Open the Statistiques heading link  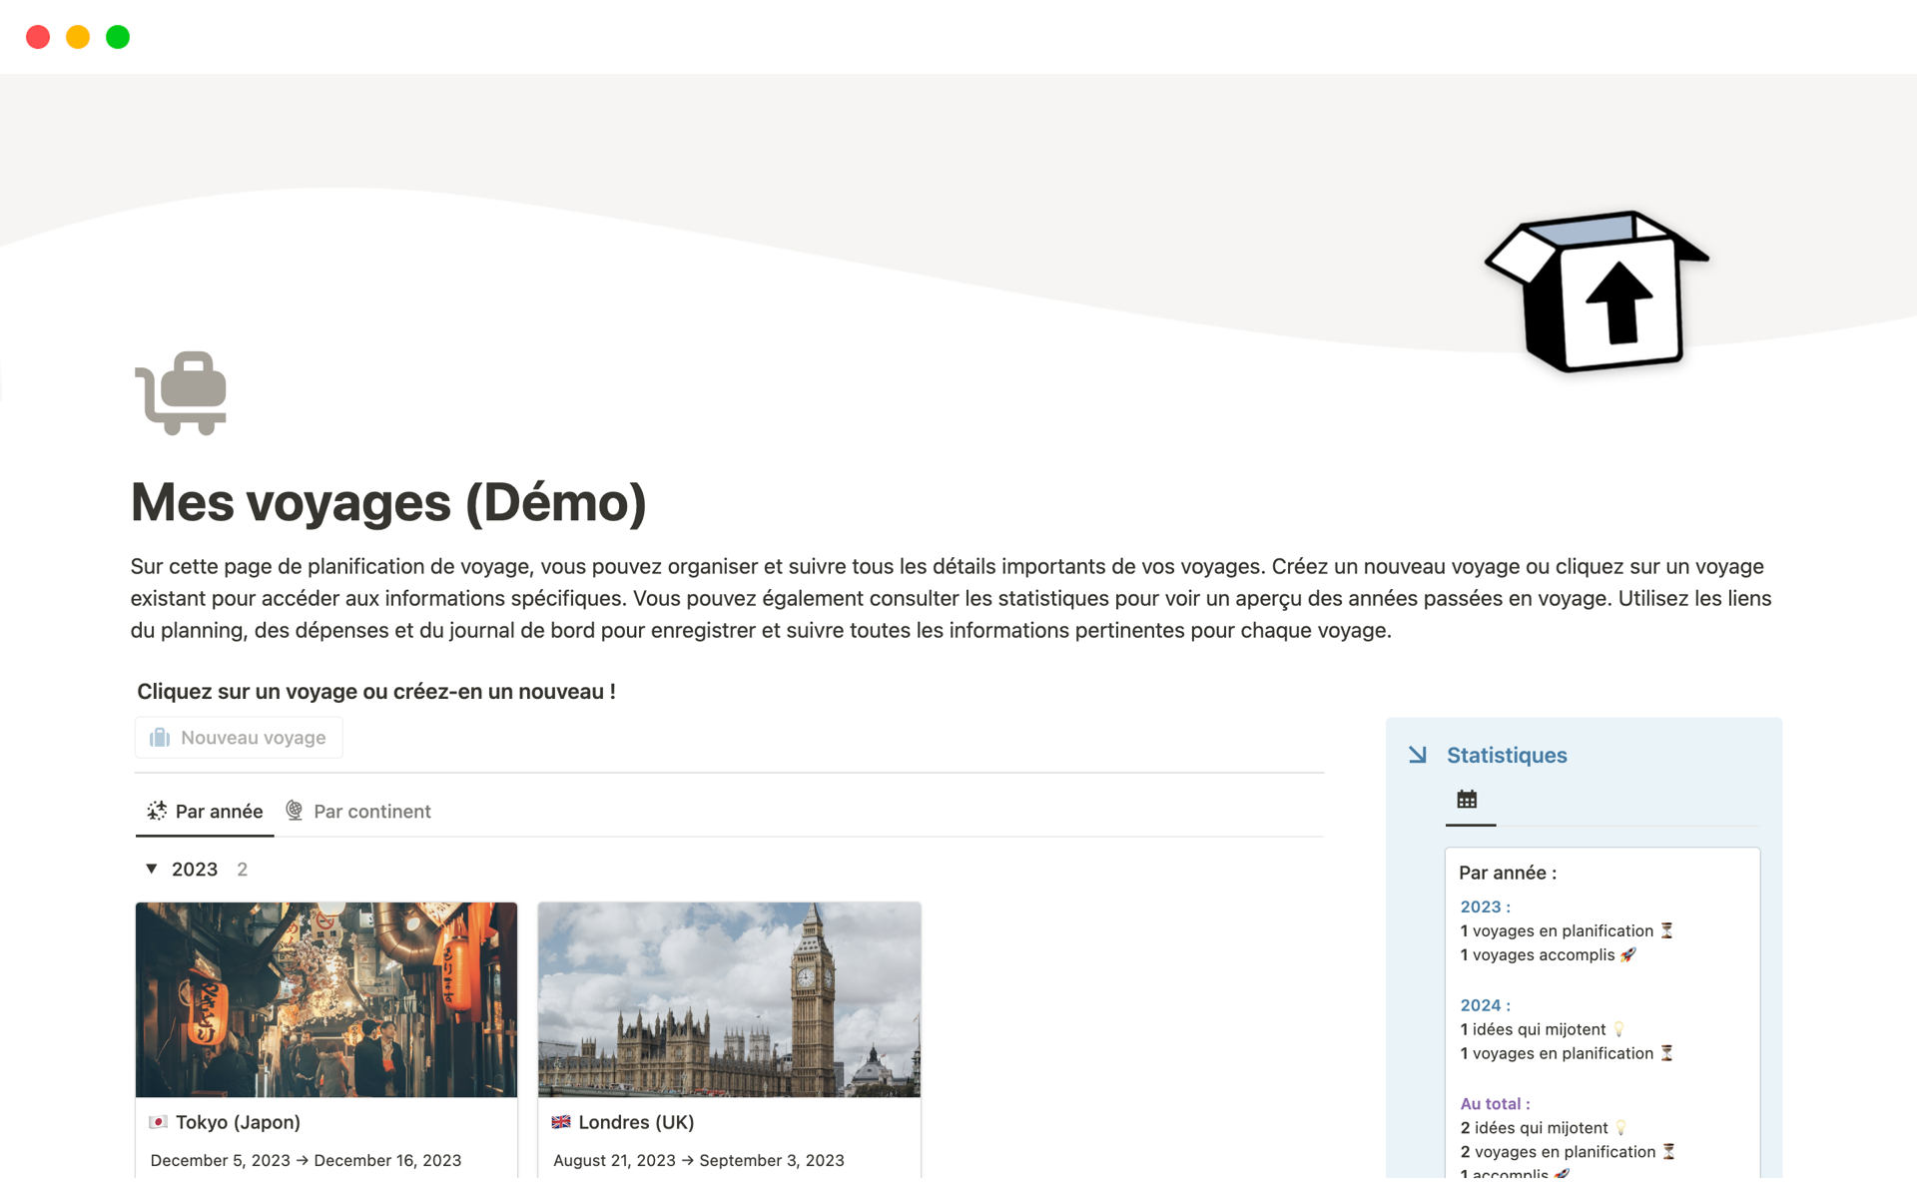pyautogui.click(x=1507, y=756)
